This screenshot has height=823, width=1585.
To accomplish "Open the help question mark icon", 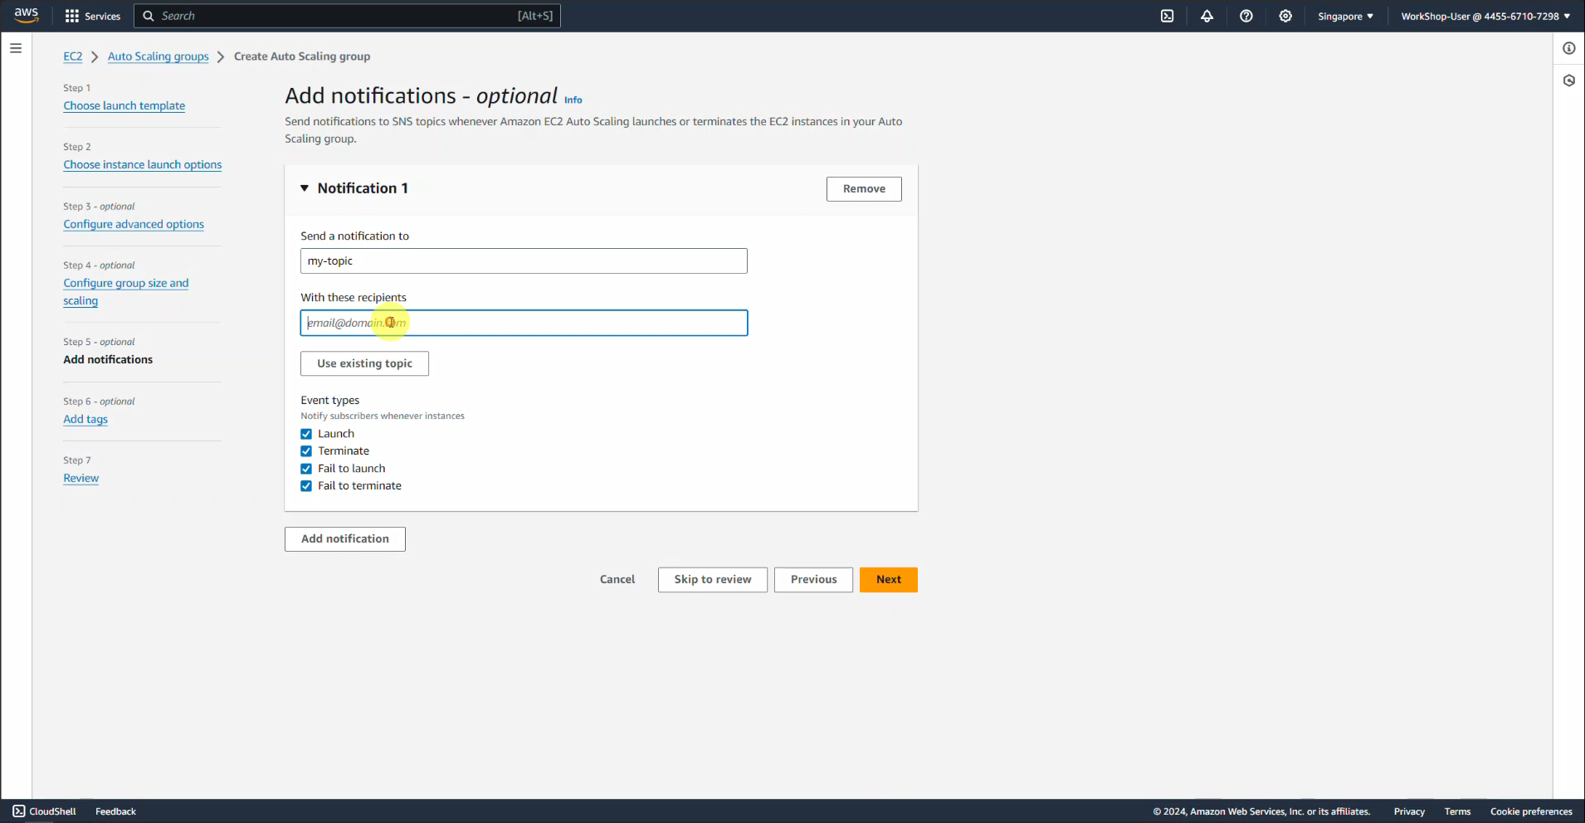I will tap(1246, 16).
